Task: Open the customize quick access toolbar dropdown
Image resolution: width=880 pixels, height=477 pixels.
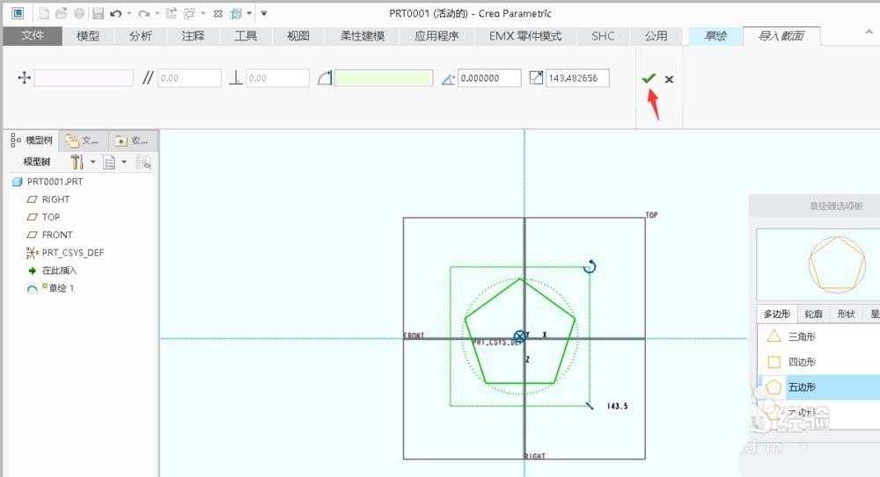Action: [264, 14]
